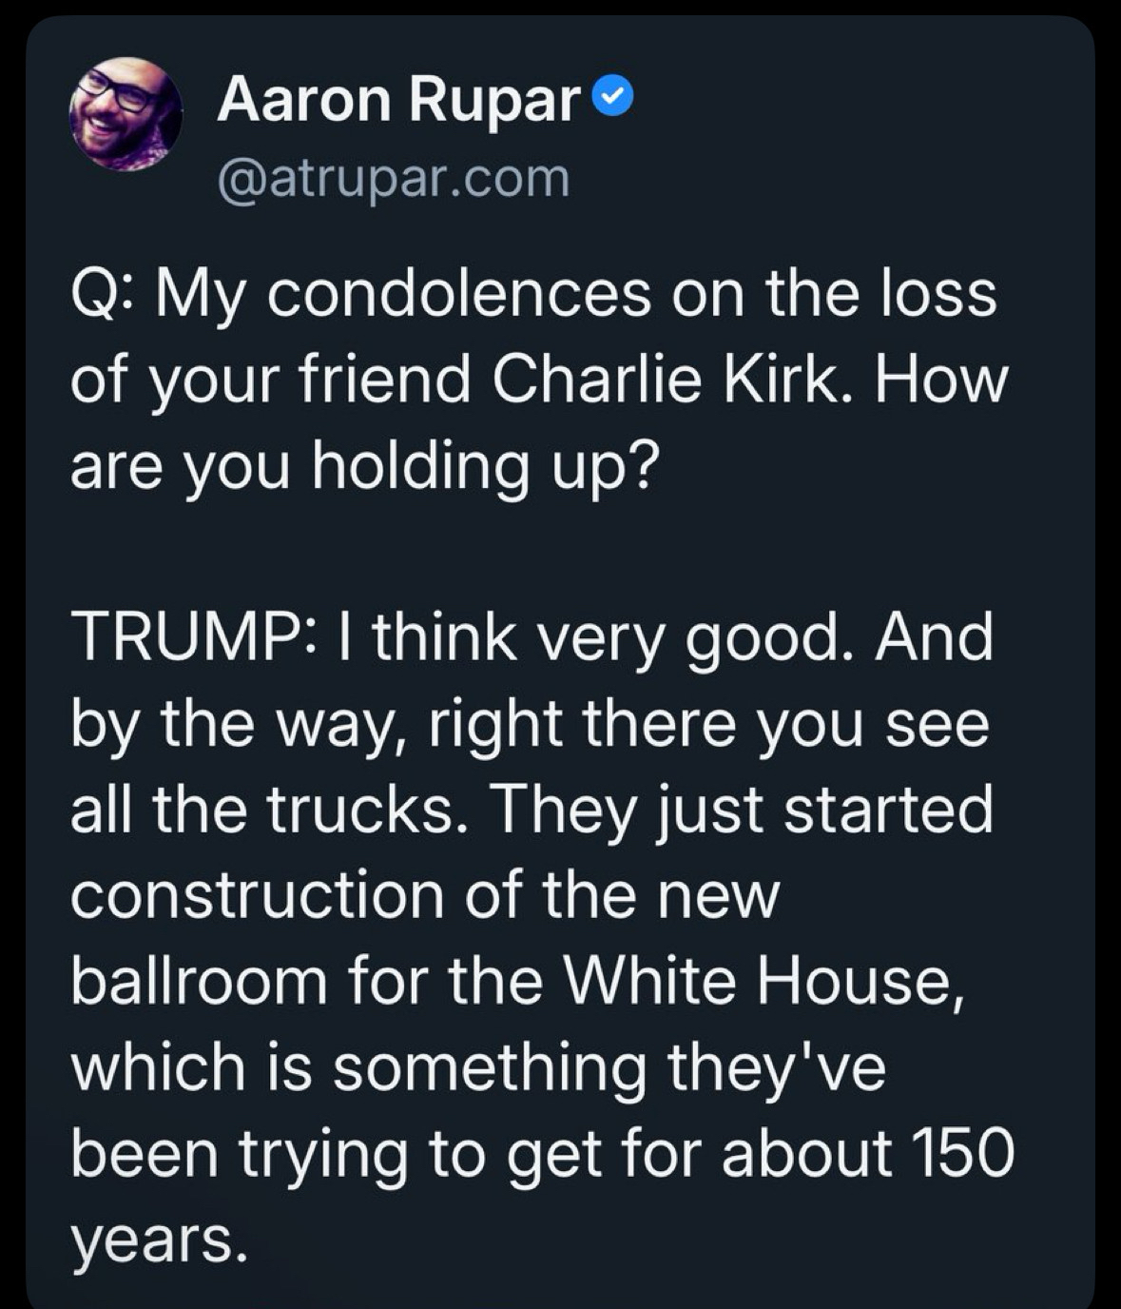Image resolution: width=1121 pixels, height=1309 pixels.
Task: Open the @atrupar.com handle link
Action: (394, 178)
